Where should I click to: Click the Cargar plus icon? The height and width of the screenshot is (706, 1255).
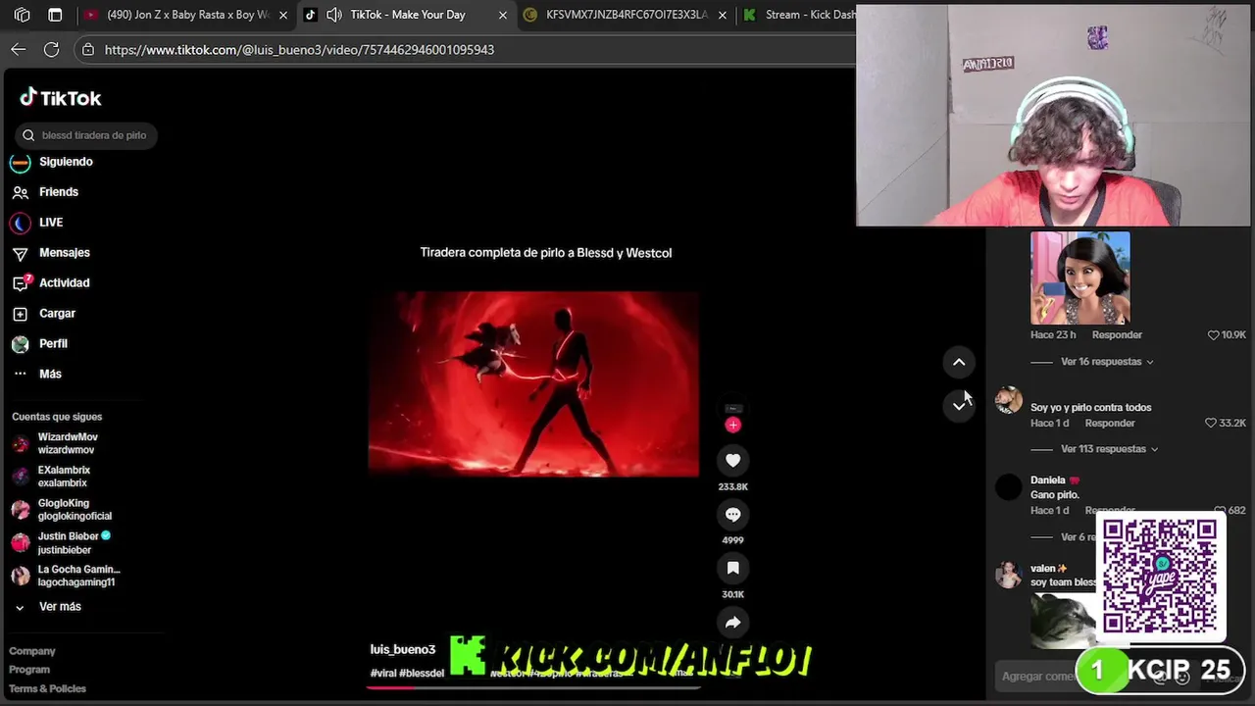point(20,315)
